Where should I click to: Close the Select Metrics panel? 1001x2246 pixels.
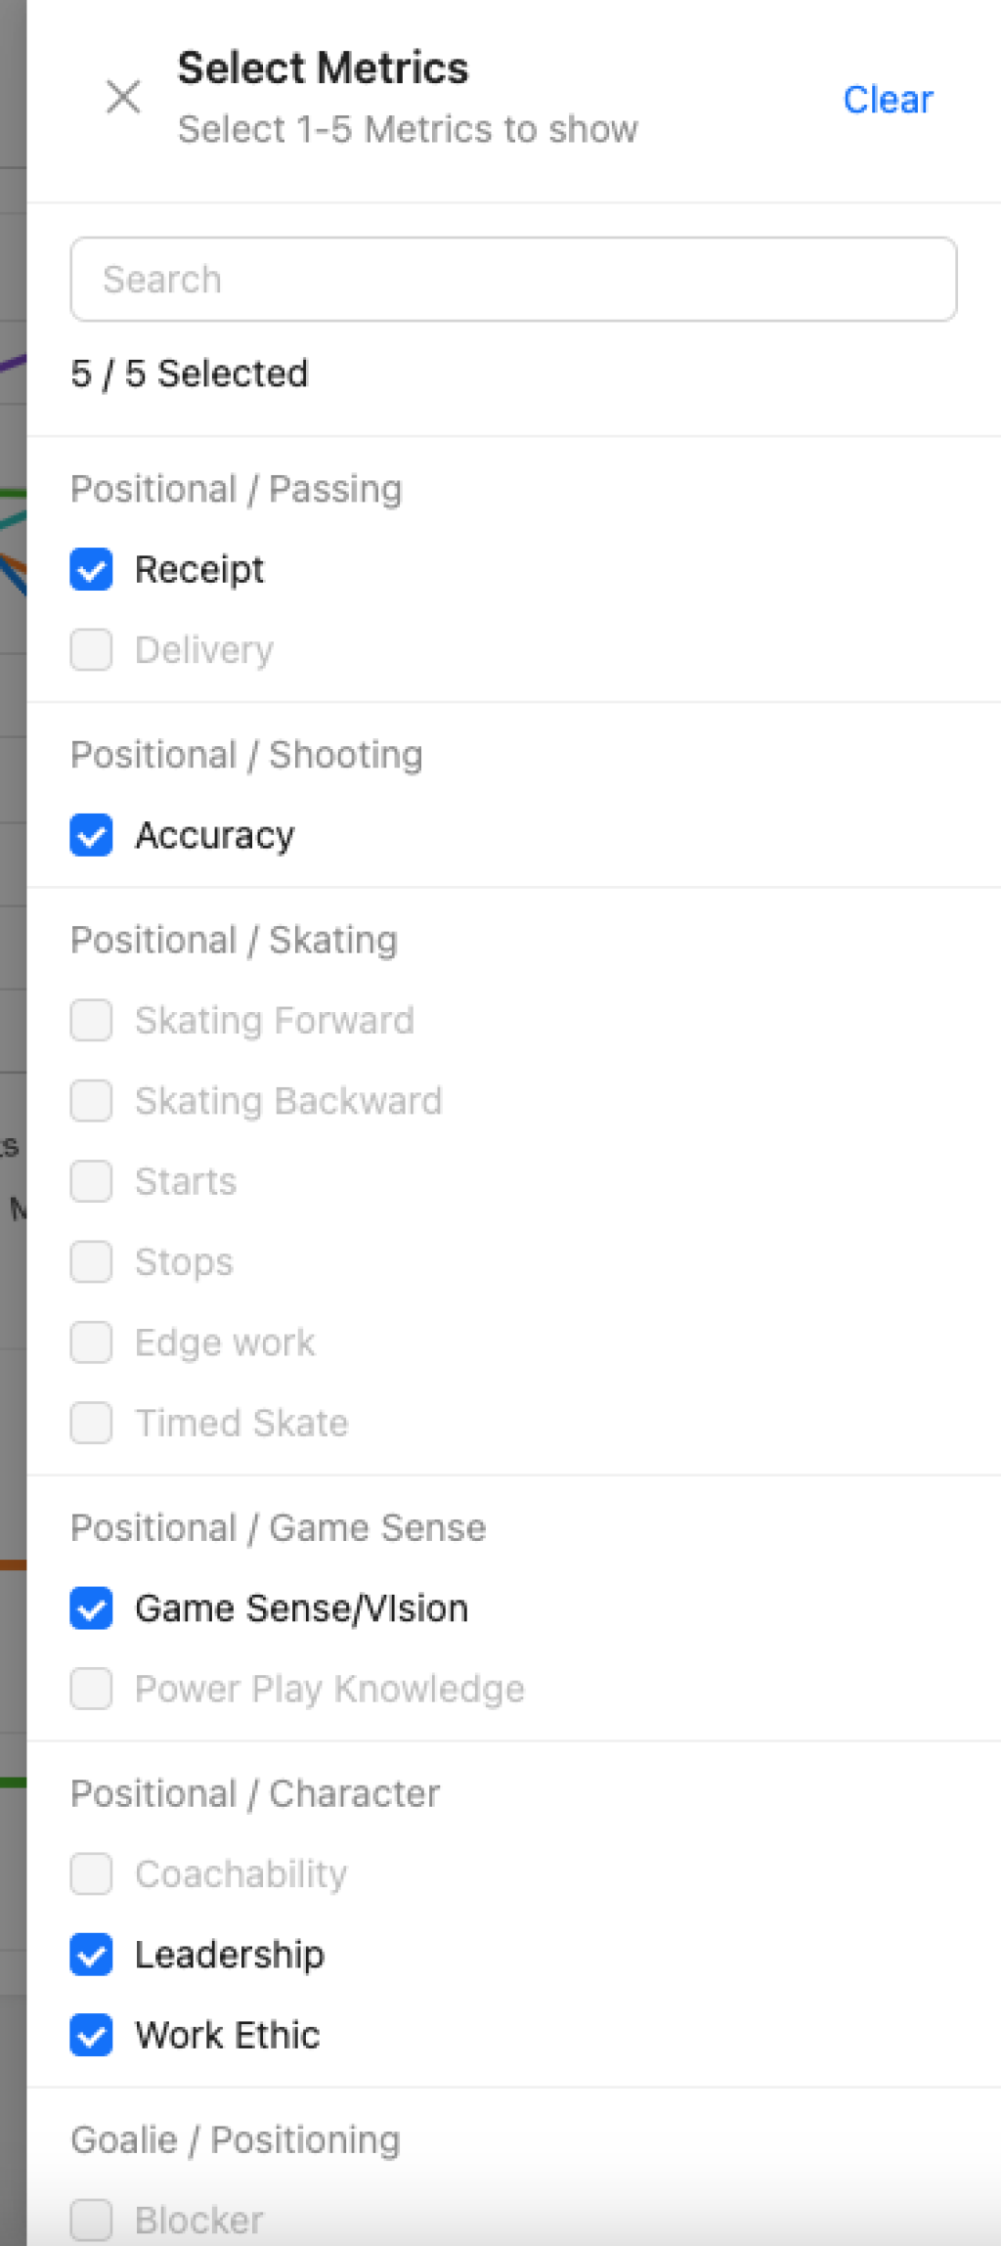(x=123, y=97)
